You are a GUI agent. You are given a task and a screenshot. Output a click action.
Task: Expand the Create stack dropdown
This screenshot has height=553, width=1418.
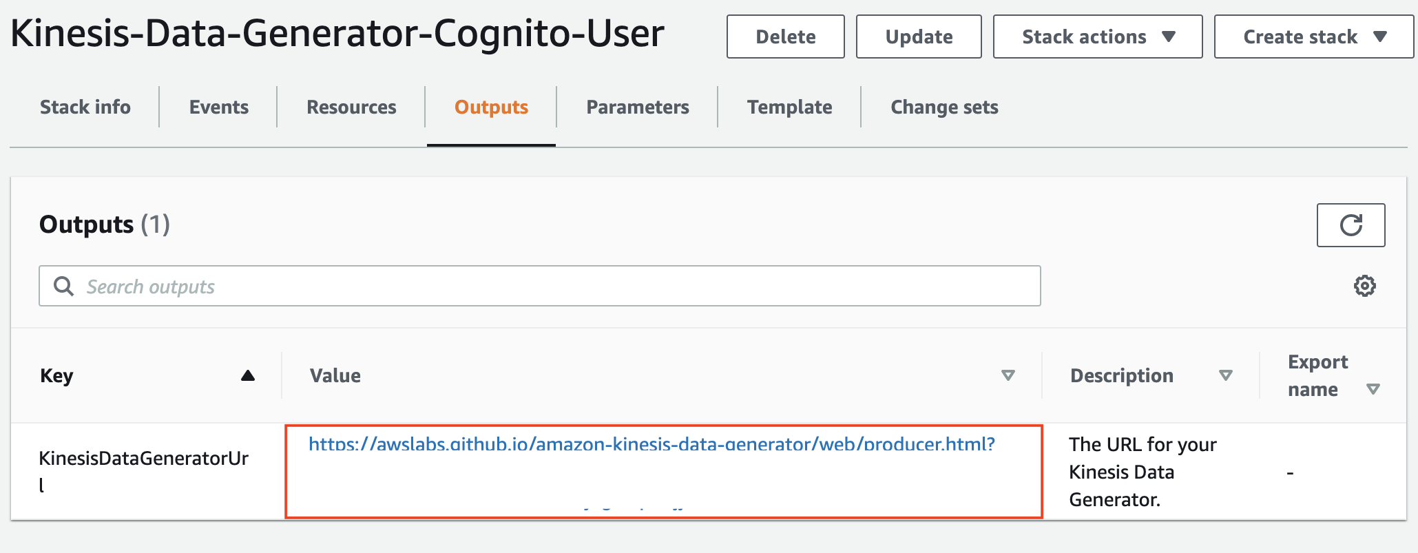[x=1314, y=36]
